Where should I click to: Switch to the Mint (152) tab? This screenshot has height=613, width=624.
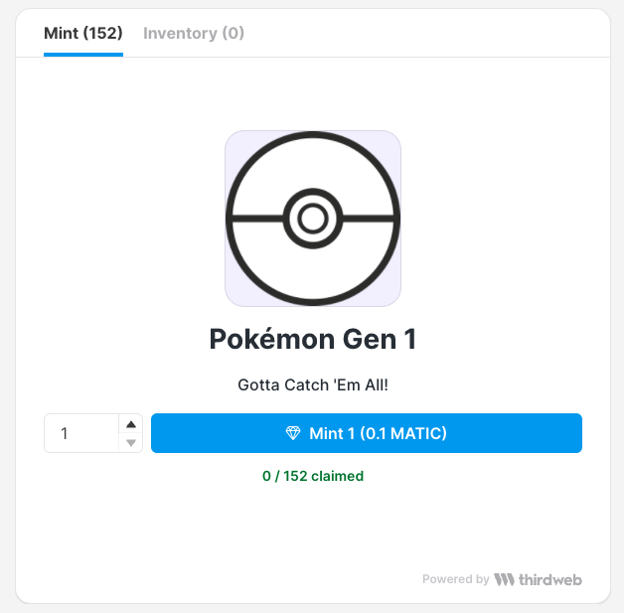coord(83,34)
